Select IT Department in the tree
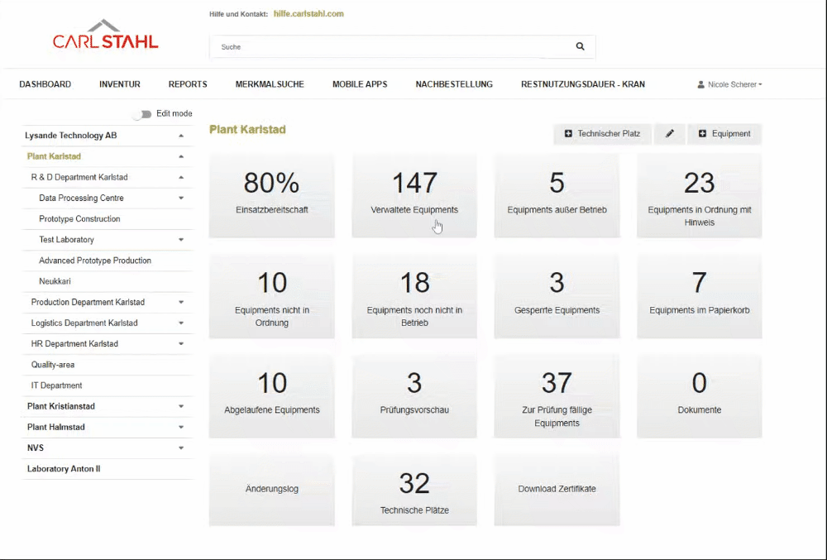 point(56,385)
